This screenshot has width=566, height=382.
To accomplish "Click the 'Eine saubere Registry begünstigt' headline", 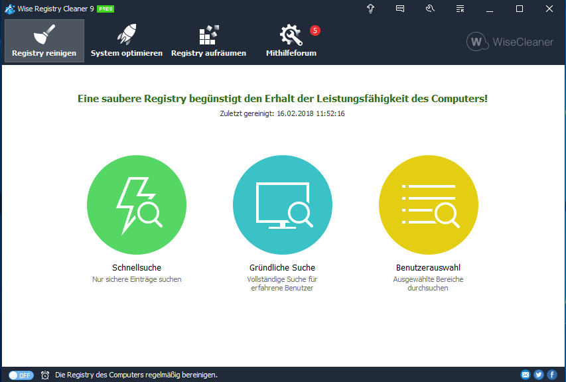I will [x=283, y=98].
